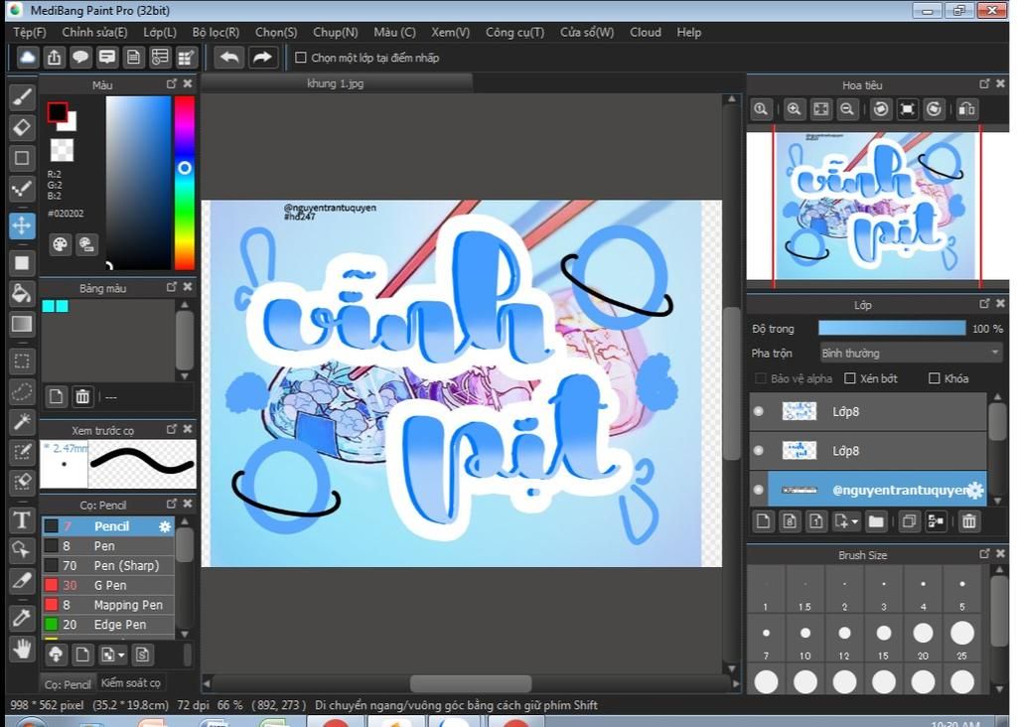Delete palette color with trash icon
Viewport: 1017px width, 727px height.
click(82, 396)
